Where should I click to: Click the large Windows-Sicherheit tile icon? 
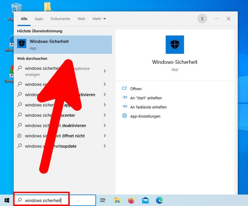(175, 45)
